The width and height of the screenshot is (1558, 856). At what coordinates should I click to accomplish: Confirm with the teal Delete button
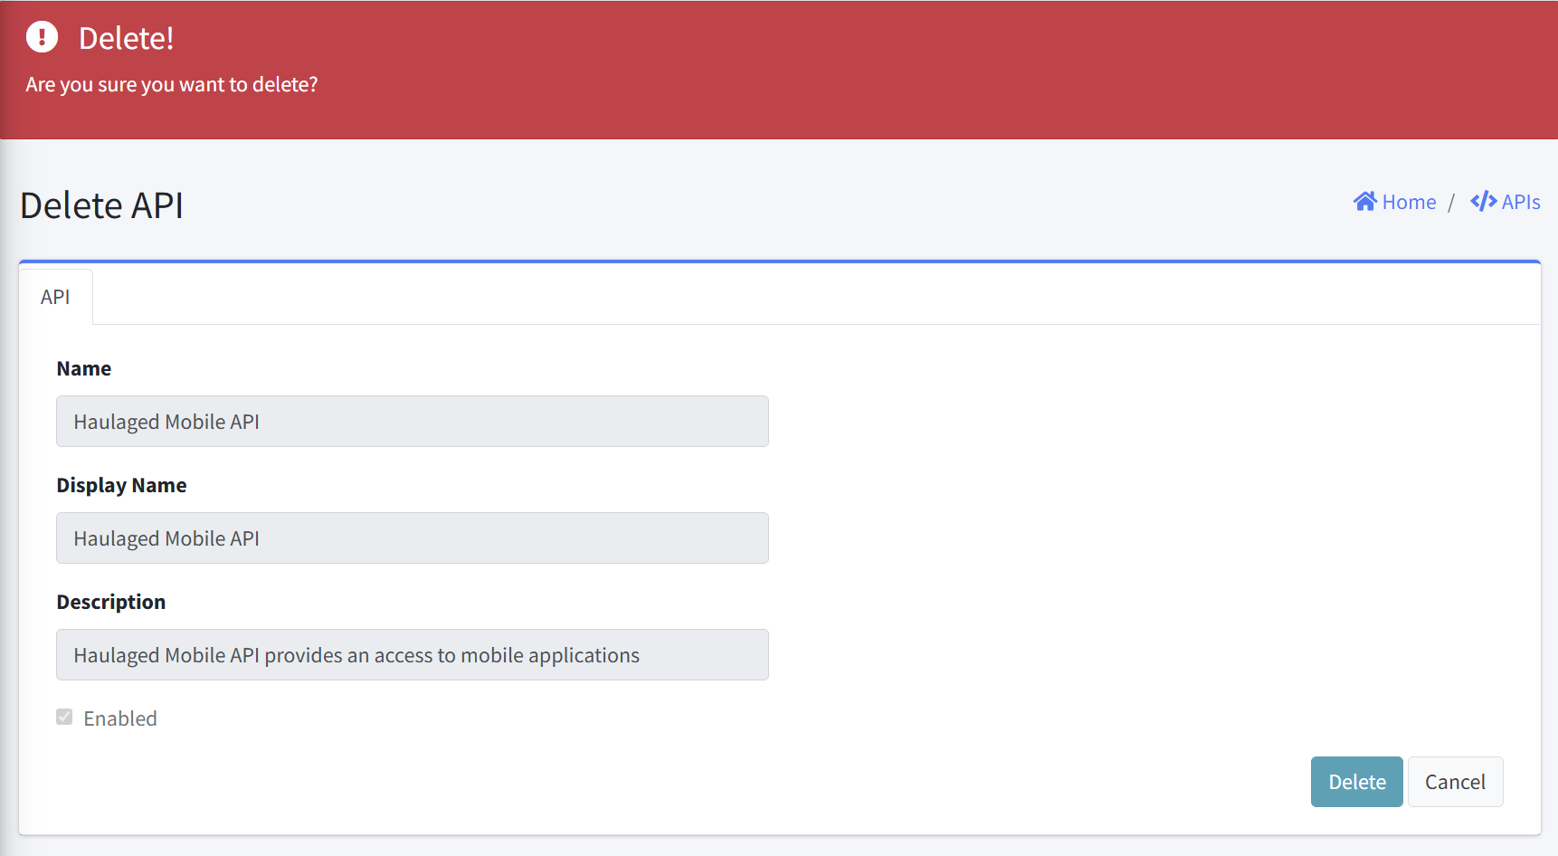pyautogui.click(x=1357, y=782)
